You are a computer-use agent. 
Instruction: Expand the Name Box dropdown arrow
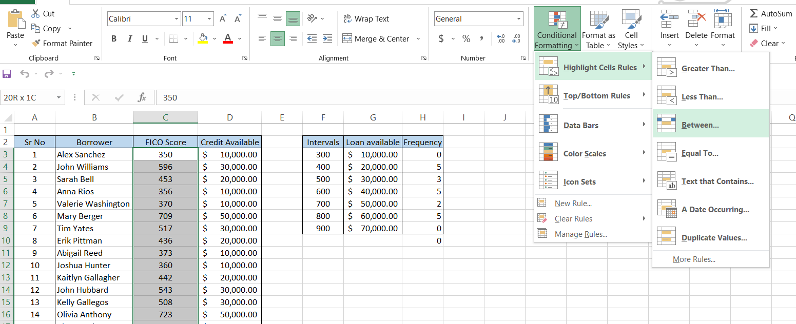click(59, 97)
